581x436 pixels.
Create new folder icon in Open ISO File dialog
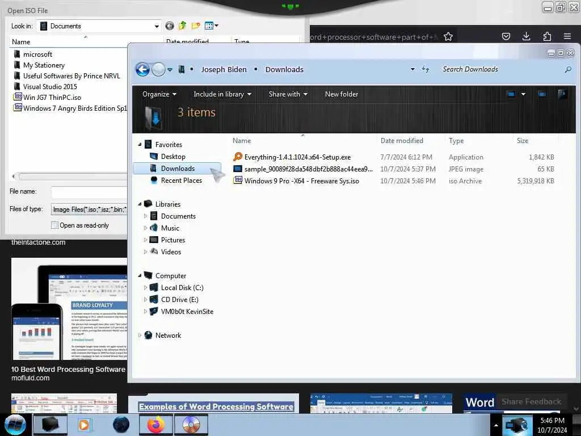pos(196,26)
